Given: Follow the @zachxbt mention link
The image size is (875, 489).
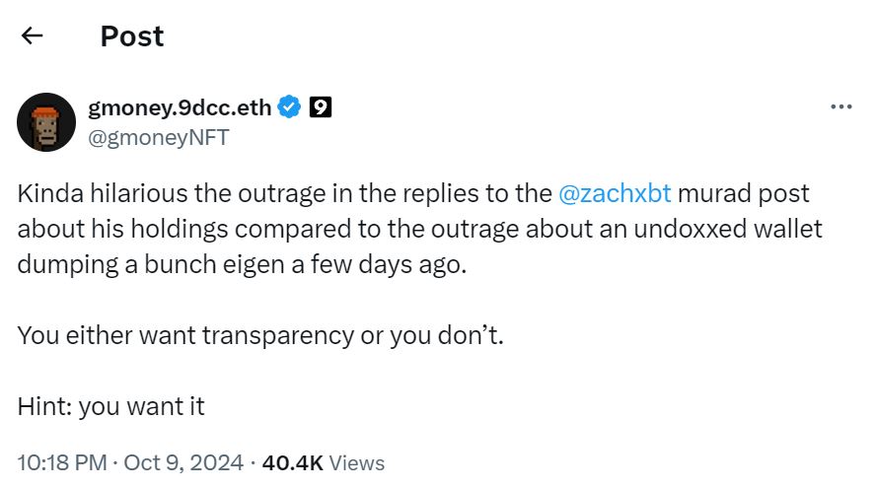Looking at the screenshot, I should [615, 193].
